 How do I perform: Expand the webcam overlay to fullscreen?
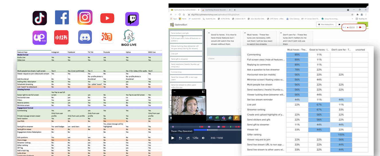tap(203, 92)
